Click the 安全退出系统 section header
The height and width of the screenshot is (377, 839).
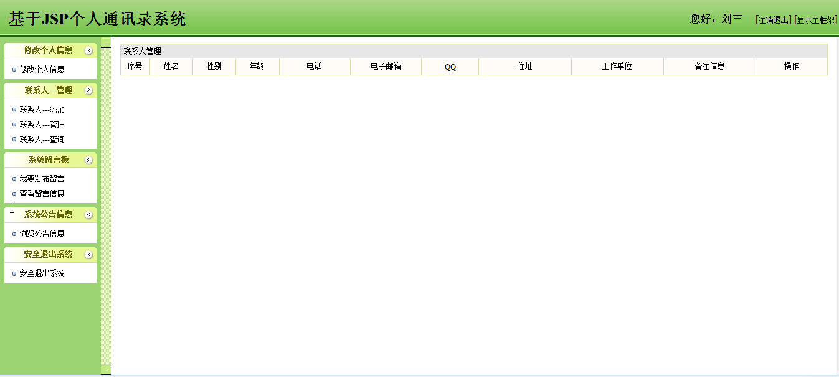pos(50,254)
